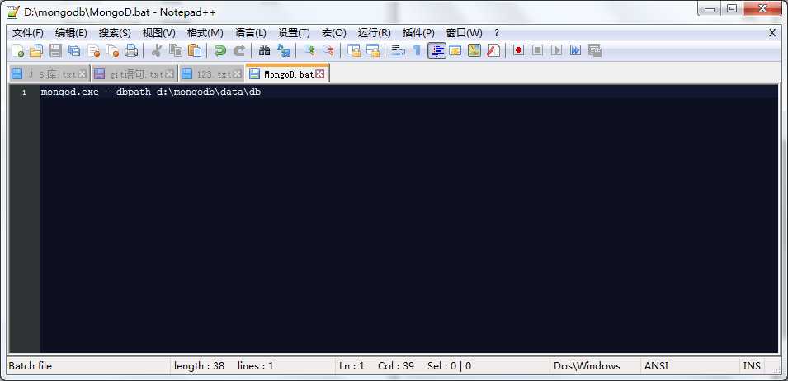Copy selection using the toolbar copy icon
This screenshot has height=381, width=788.
(176, 50)
